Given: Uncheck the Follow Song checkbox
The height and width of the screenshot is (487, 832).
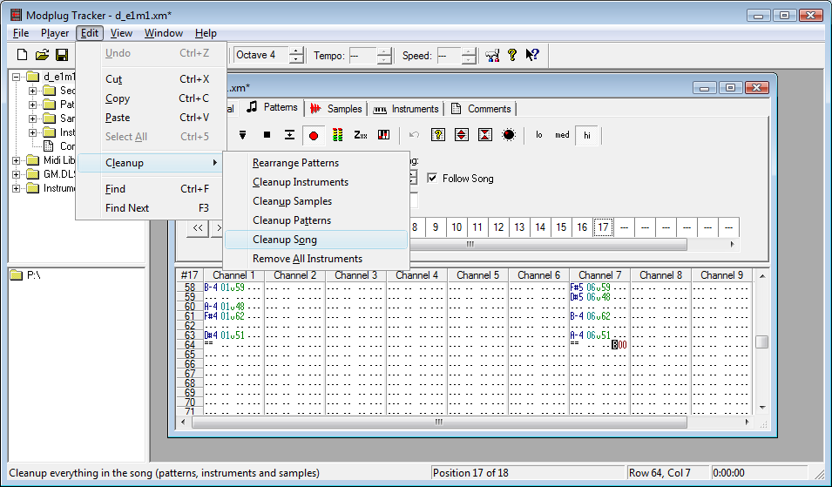Looking at the screenshot, I should (432, 179).
